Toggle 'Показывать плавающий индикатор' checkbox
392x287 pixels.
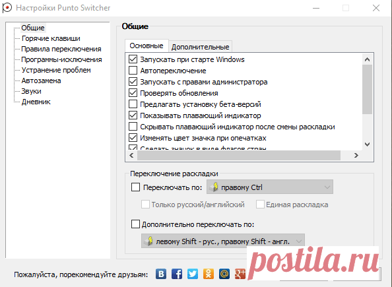tap(133, 115)
